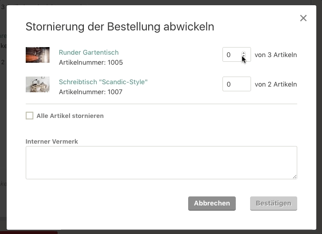Click into the Interner Vermerk text area
Screen dimensions: 322x234
click(161, 163)
